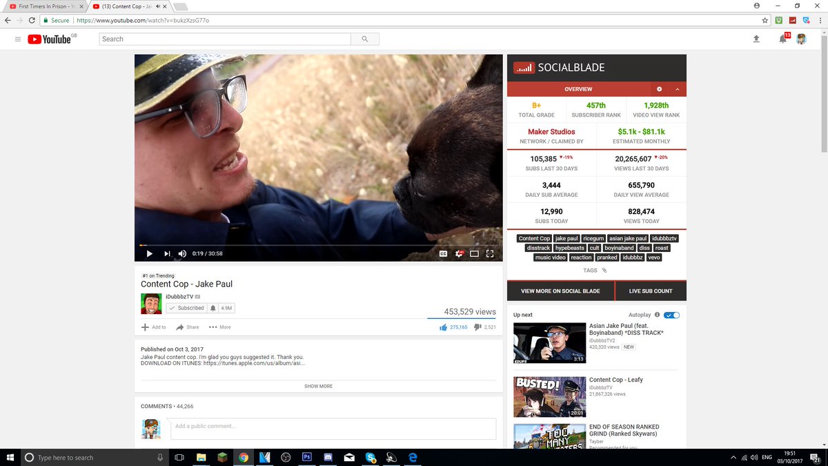Toggle the Autoplay switch

pos(672,315)
